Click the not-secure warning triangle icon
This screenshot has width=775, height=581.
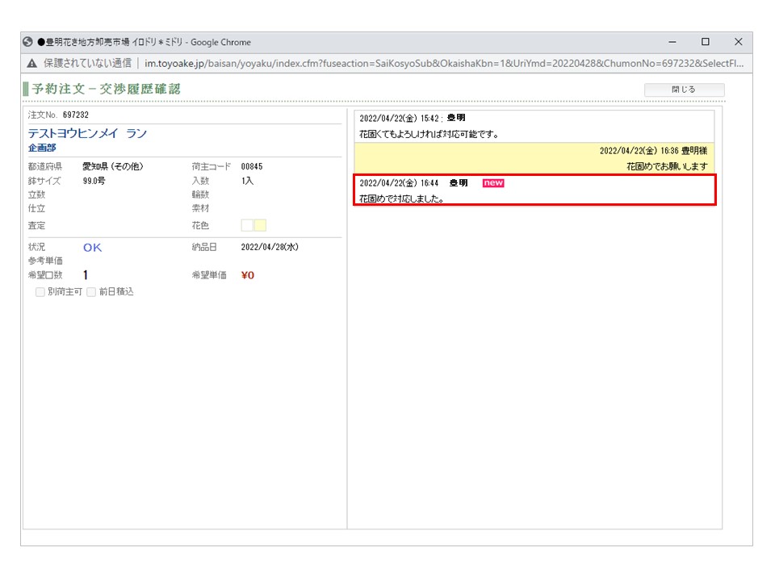[x=31, y=63]
